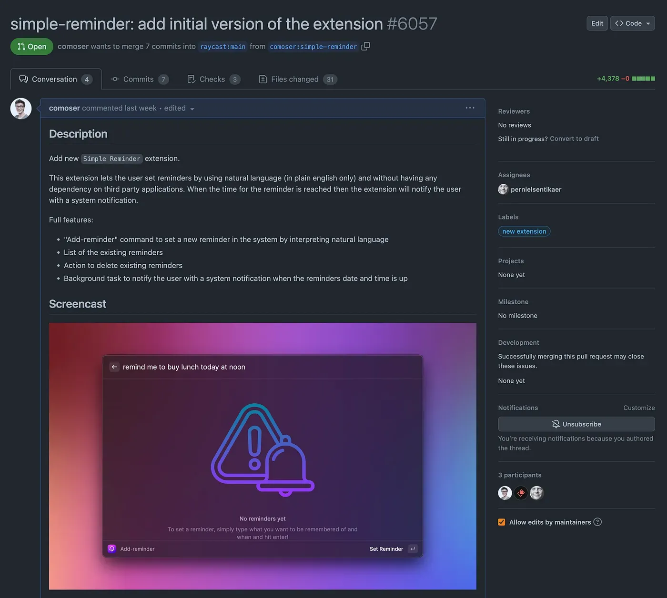Click comoser author name in the comment header
The width and height of the screenshot is (667, 598).
point(64,108)
